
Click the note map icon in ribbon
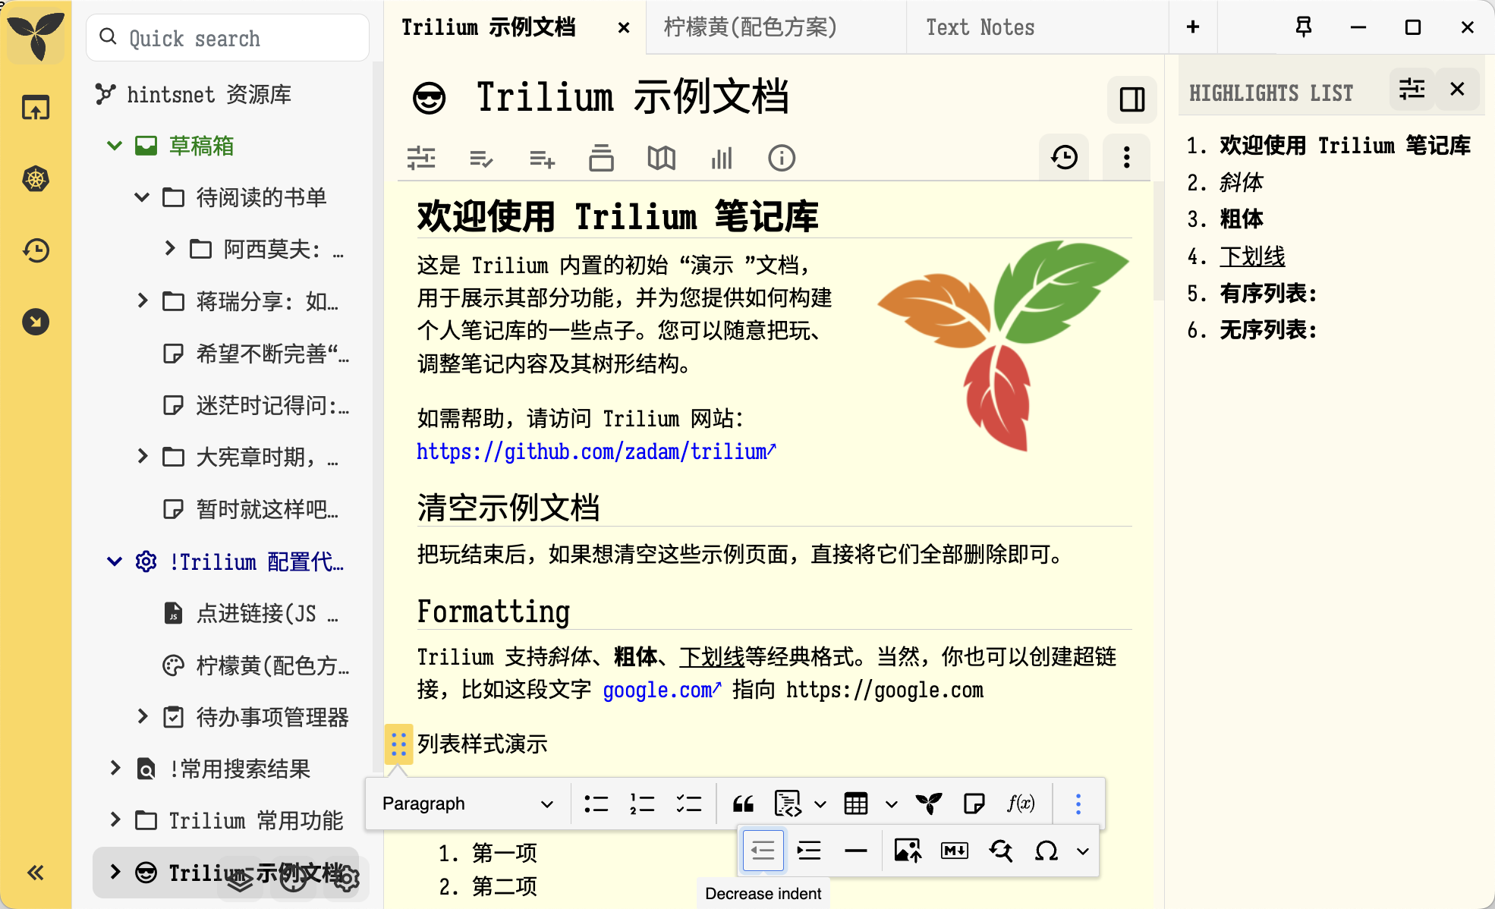tap(661, 158)
